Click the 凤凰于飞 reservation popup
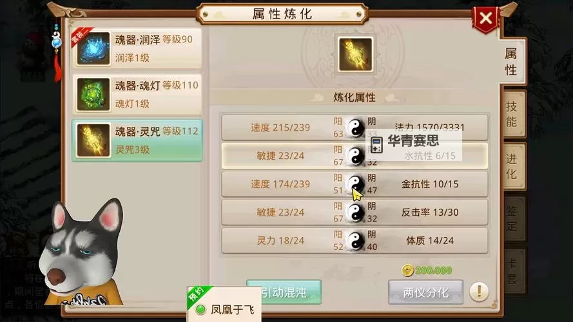 point(224,304)
